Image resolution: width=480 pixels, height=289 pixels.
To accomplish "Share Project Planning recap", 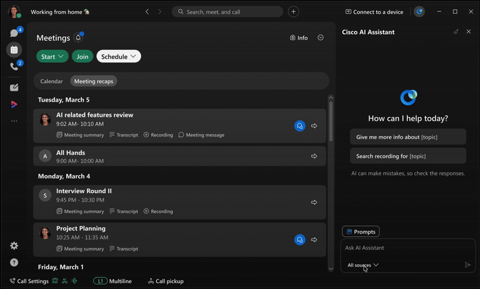I will pyautogui.click(x=314, y=240).
